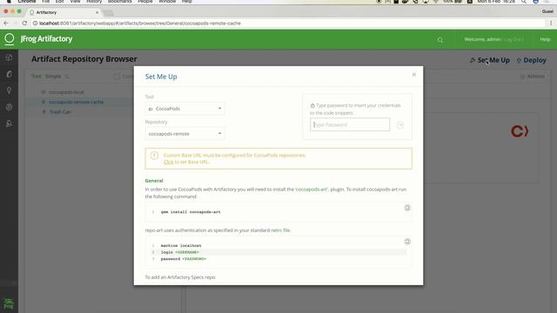Click the Artifact Repository Browser heading

(84, 59)
